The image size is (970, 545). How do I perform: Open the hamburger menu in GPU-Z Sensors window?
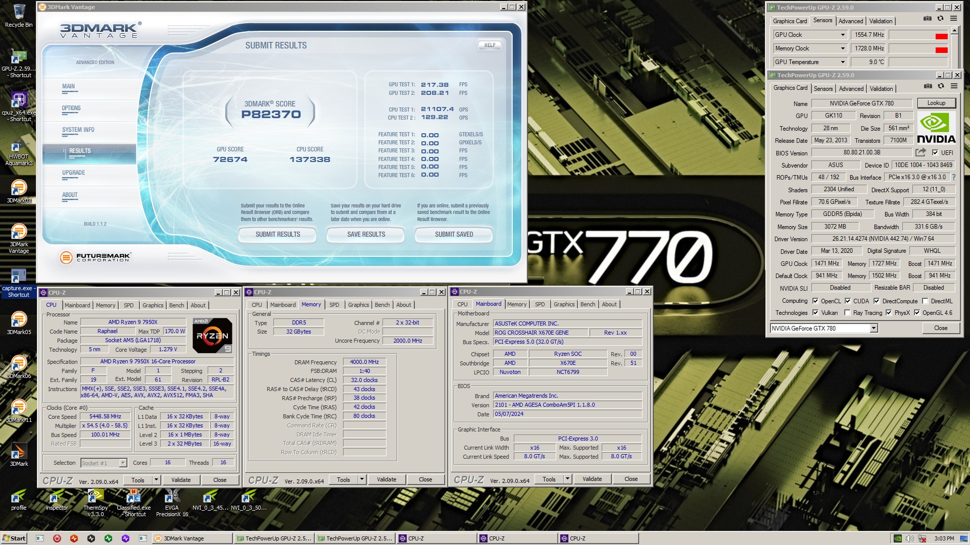coord(954,18)
